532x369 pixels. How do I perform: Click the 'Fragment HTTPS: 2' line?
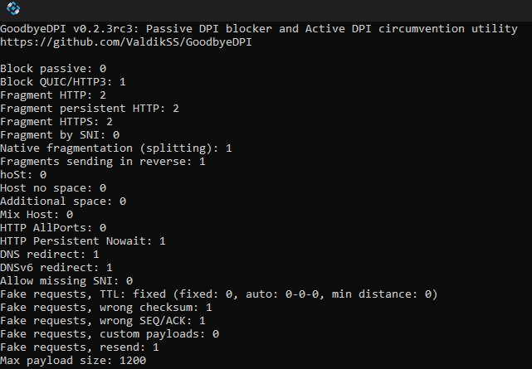56,122
